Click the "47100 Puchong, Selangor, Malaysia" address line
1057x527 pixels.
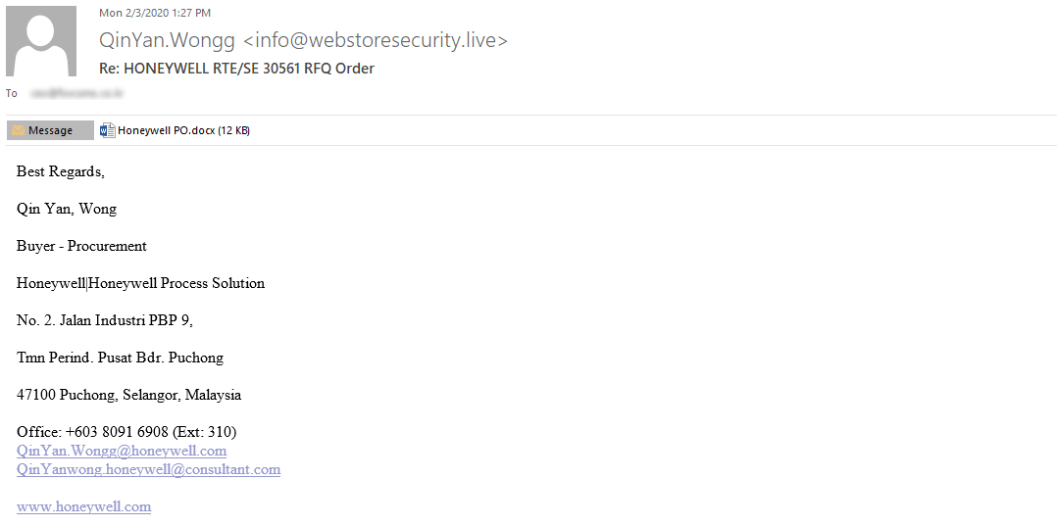[x=128, y=395]
